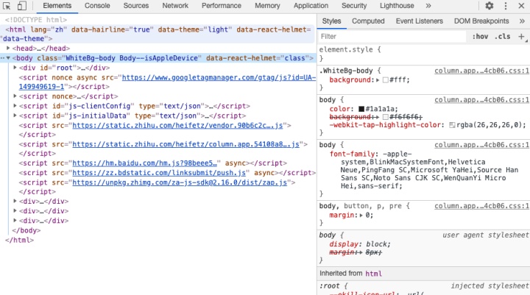Open the hm.baidu.com hm.js link
530x295 pixels.
point(145,163)
